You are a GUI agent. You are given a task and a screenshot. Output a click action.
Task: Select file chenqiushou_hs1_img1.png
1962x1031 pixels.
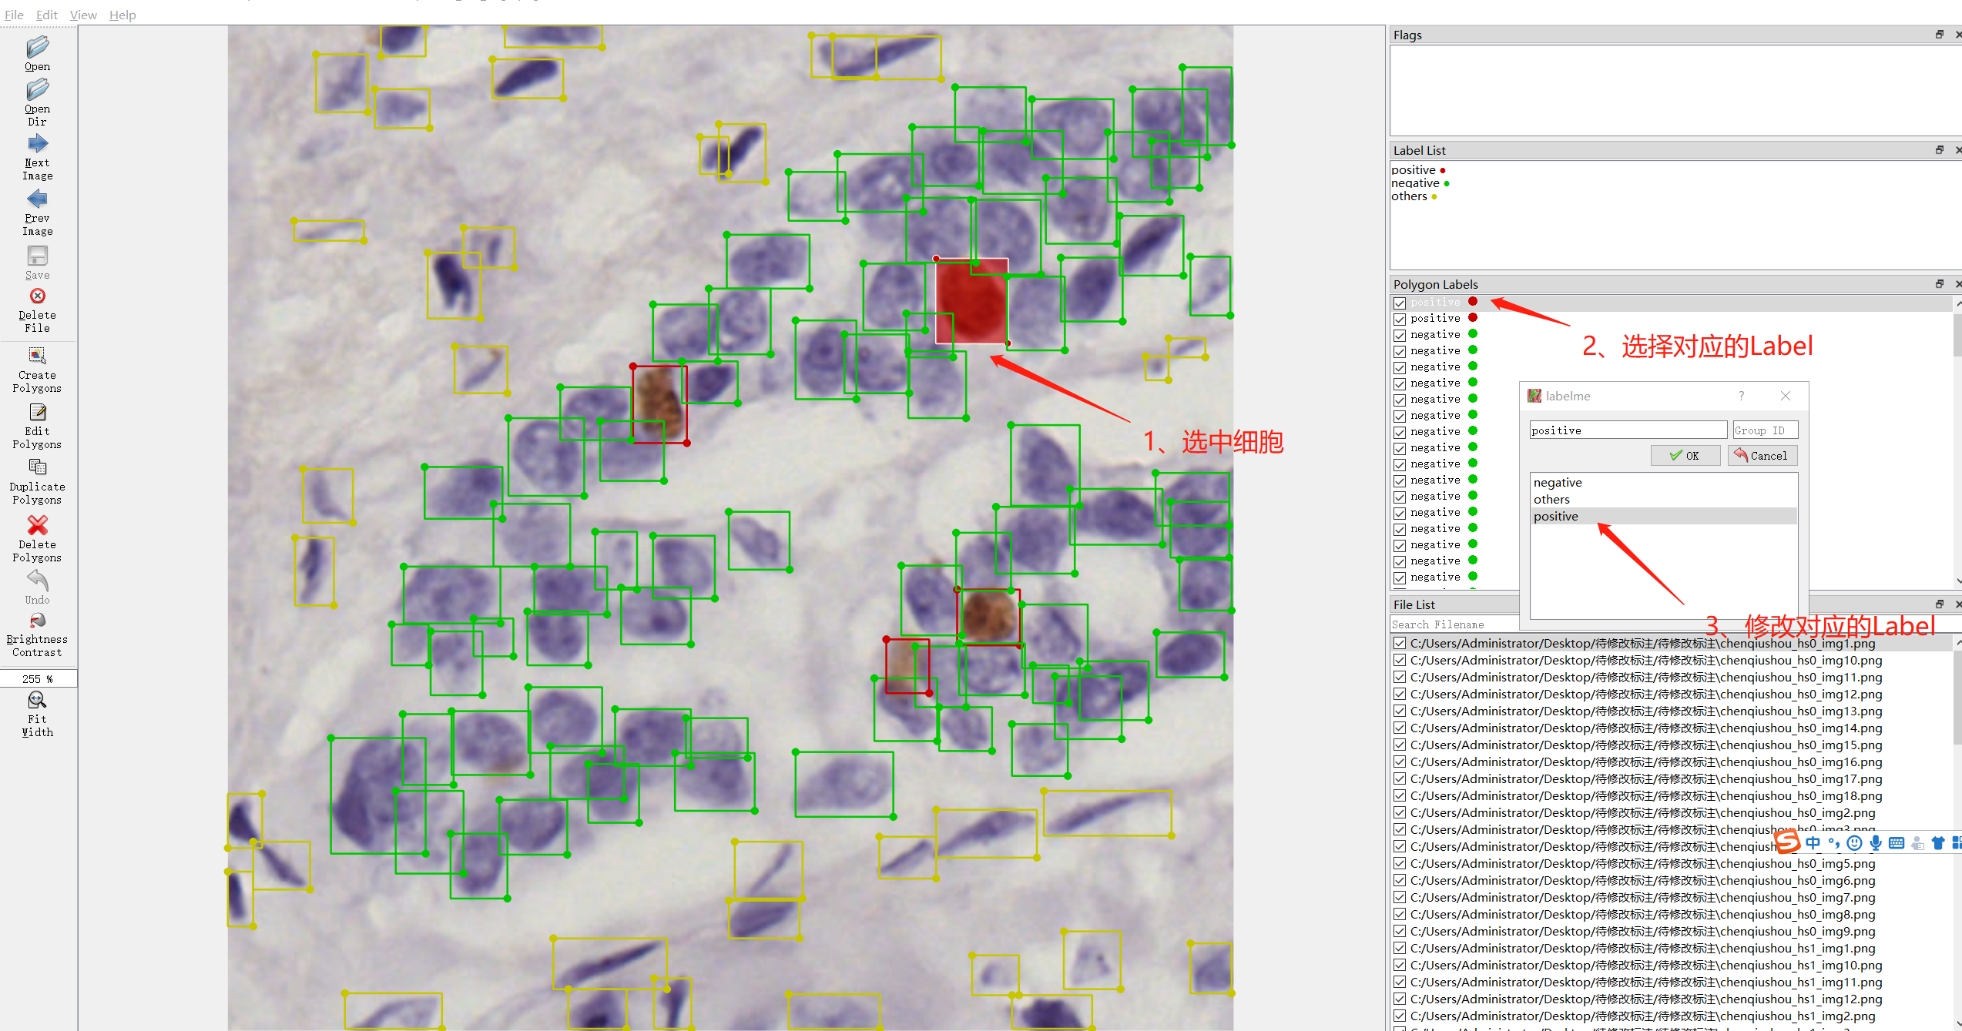(1642, 948)
